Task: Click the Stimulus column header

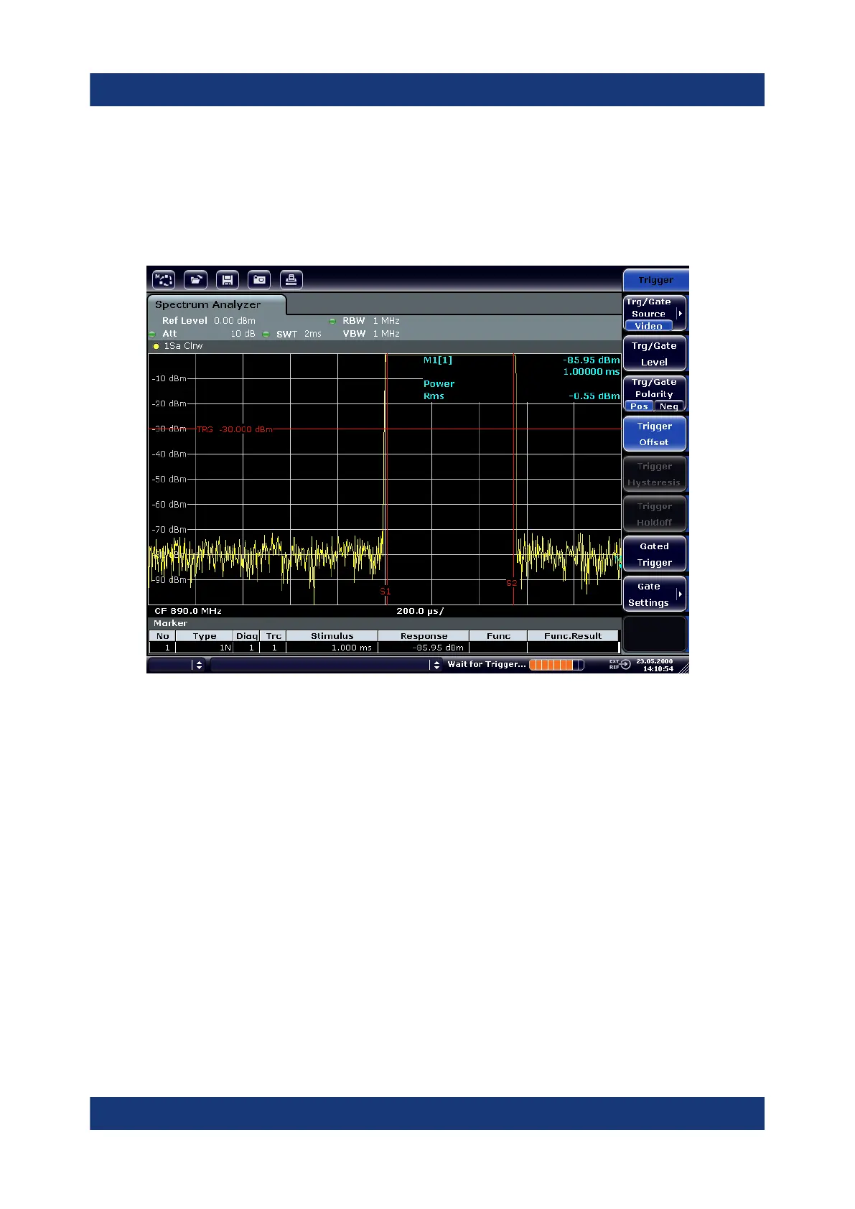Action: (332, 636)
